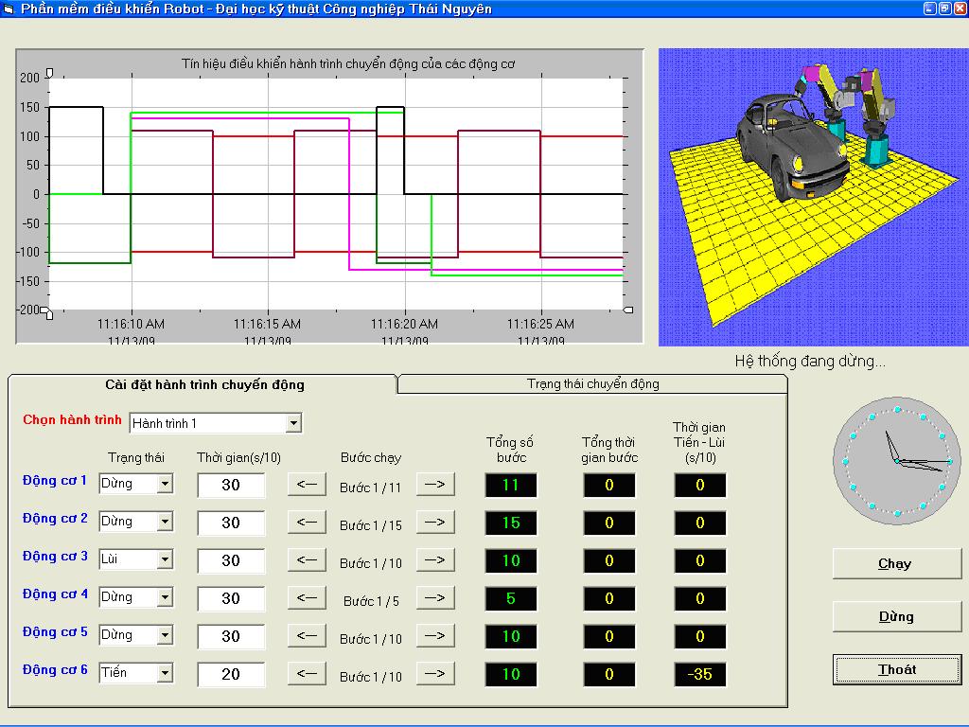
Task: Open the Động cơ 3 status dropdown showing Lùi
Action: tap(165, 560)
